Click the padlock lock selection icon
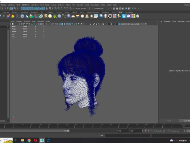The height and width of the screenshot is (143, 190). coord(47,8)
